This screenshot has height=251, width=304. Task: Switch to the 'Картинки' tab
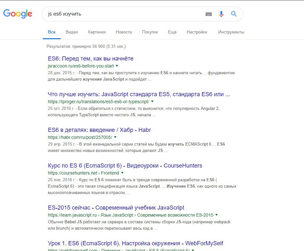coord(97,32)
